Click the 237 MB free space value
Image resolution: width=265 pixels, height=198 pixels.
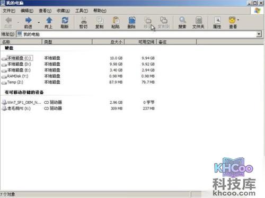coord(148,109)
